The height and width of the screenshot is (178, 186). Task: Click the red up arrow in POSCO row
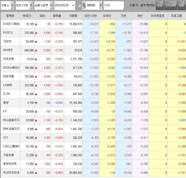(x=36, y=33)
